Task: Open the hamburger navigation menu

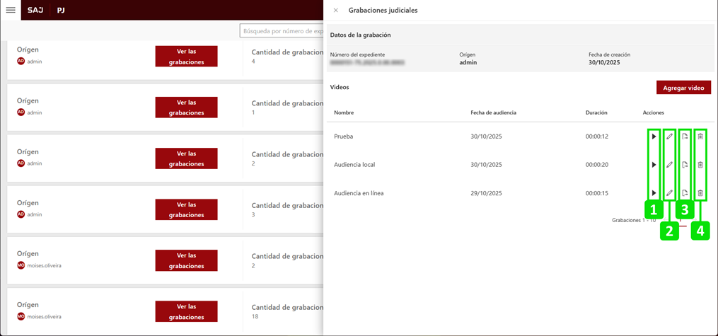Action: [x=11, y=10]
